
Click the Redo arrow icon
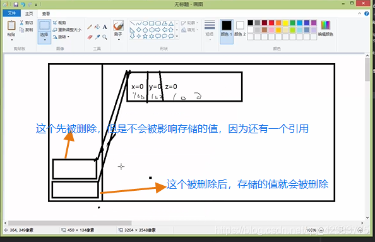point(30,4)
